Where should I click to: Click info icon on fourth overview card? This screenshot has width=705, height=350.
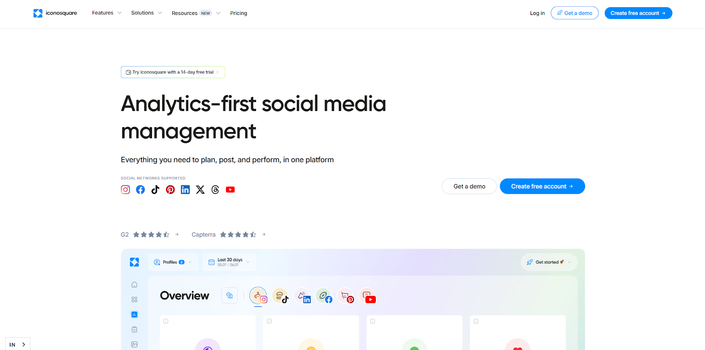click(476, 321)
